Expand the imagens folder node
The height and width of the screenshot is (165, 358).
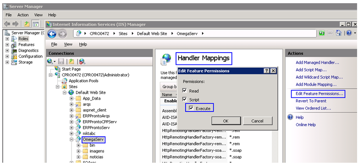coord(78,151)
